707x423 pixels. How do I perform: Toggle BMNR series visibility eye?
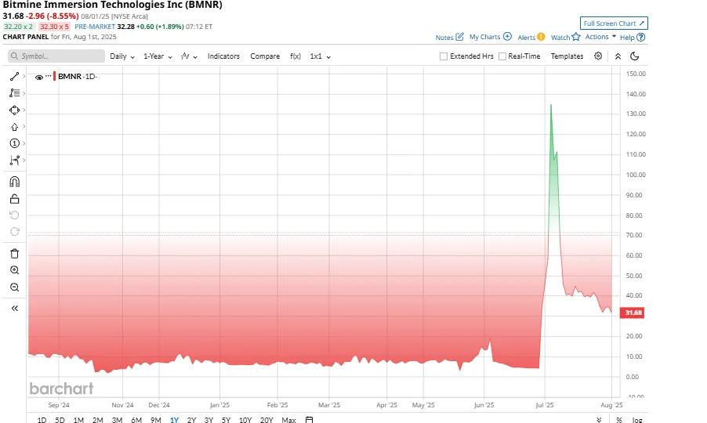tap(39, 77)
